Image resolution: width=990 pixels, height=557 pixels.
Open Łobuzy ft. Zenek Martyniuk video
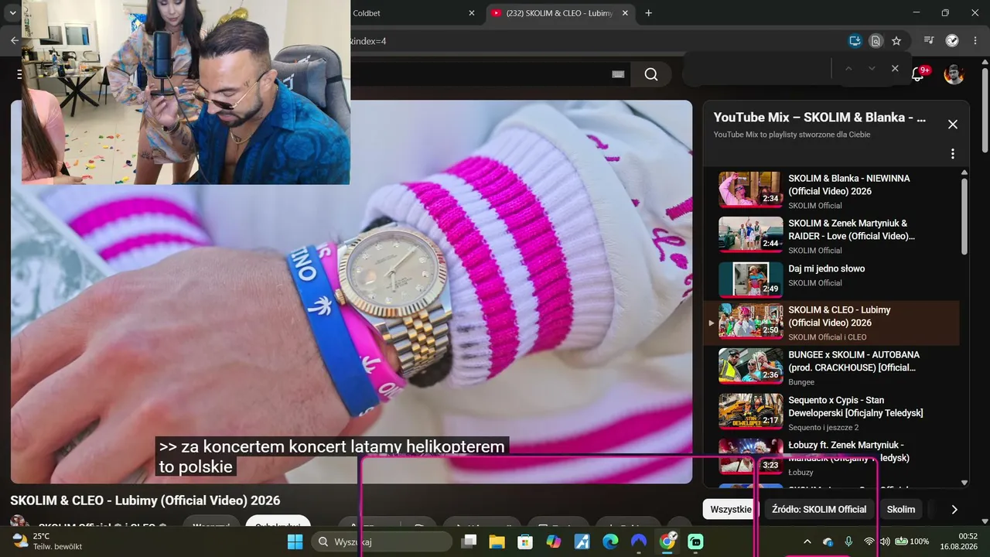tap(831, 456)
